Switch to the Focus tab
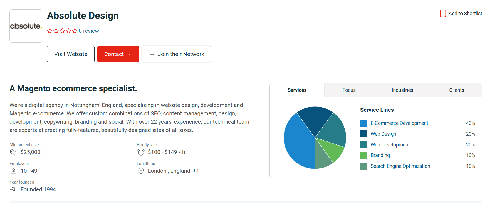The image size is (497, 203). tap(349, 90)
